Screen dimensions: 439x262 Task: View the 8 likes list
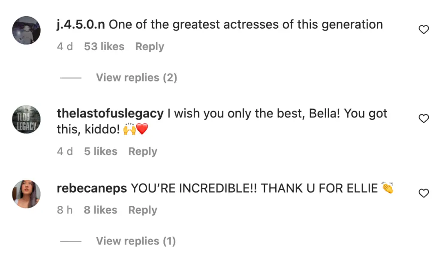[x=101, y=210]
